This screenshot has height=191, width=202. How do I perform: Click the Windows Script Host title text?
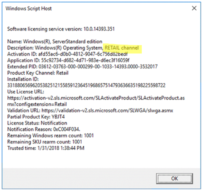29,8
